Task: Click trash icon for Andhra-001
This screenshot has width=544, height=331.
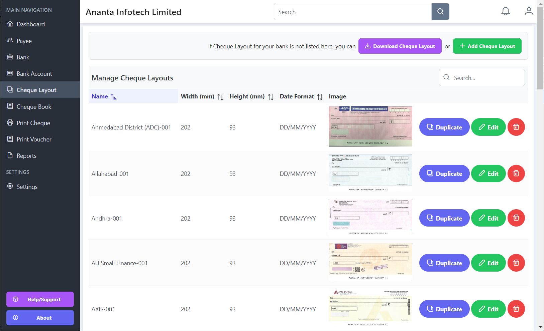Action: pos(516,218)
